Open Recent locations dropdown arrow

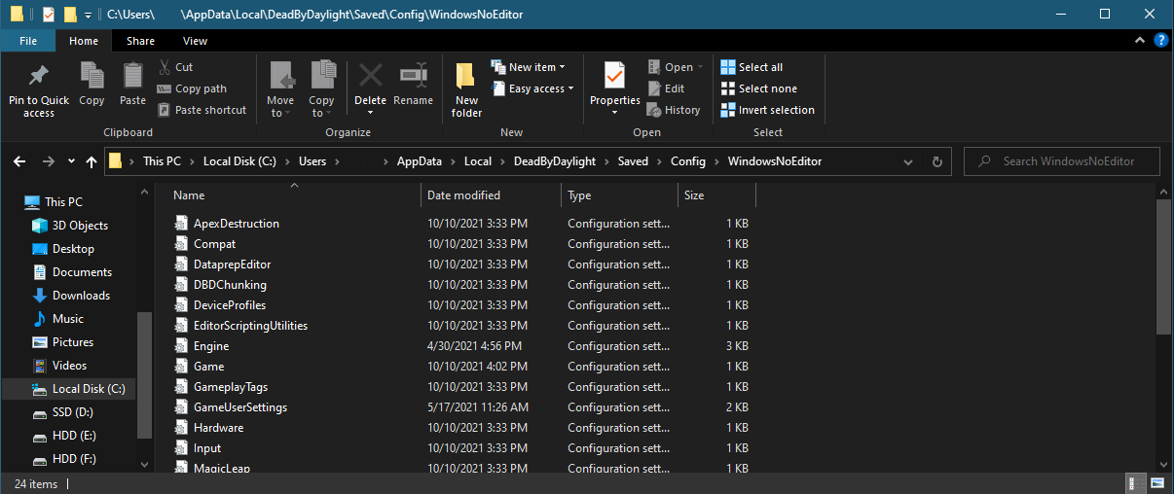[x=71, y=161]
